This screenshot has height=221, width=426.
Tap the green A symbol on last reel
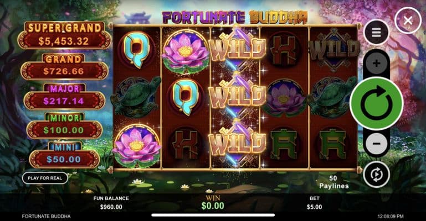coord(333,144)
